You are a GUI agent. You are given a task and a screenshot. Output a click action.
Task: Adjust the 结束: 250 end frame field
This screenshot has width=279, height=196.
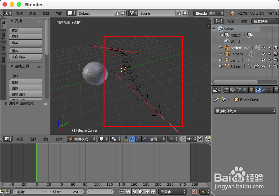tap(66, 192)
